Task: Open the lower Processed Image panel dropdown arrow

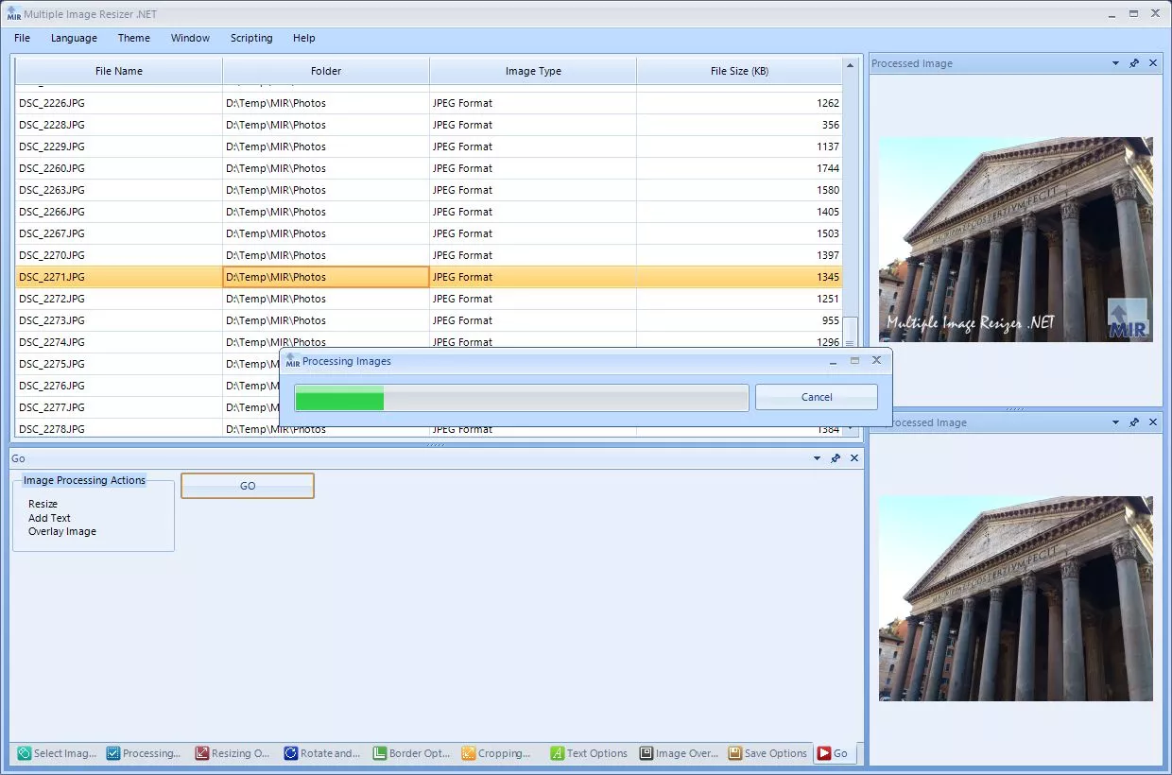Action: coord(1116,422)
